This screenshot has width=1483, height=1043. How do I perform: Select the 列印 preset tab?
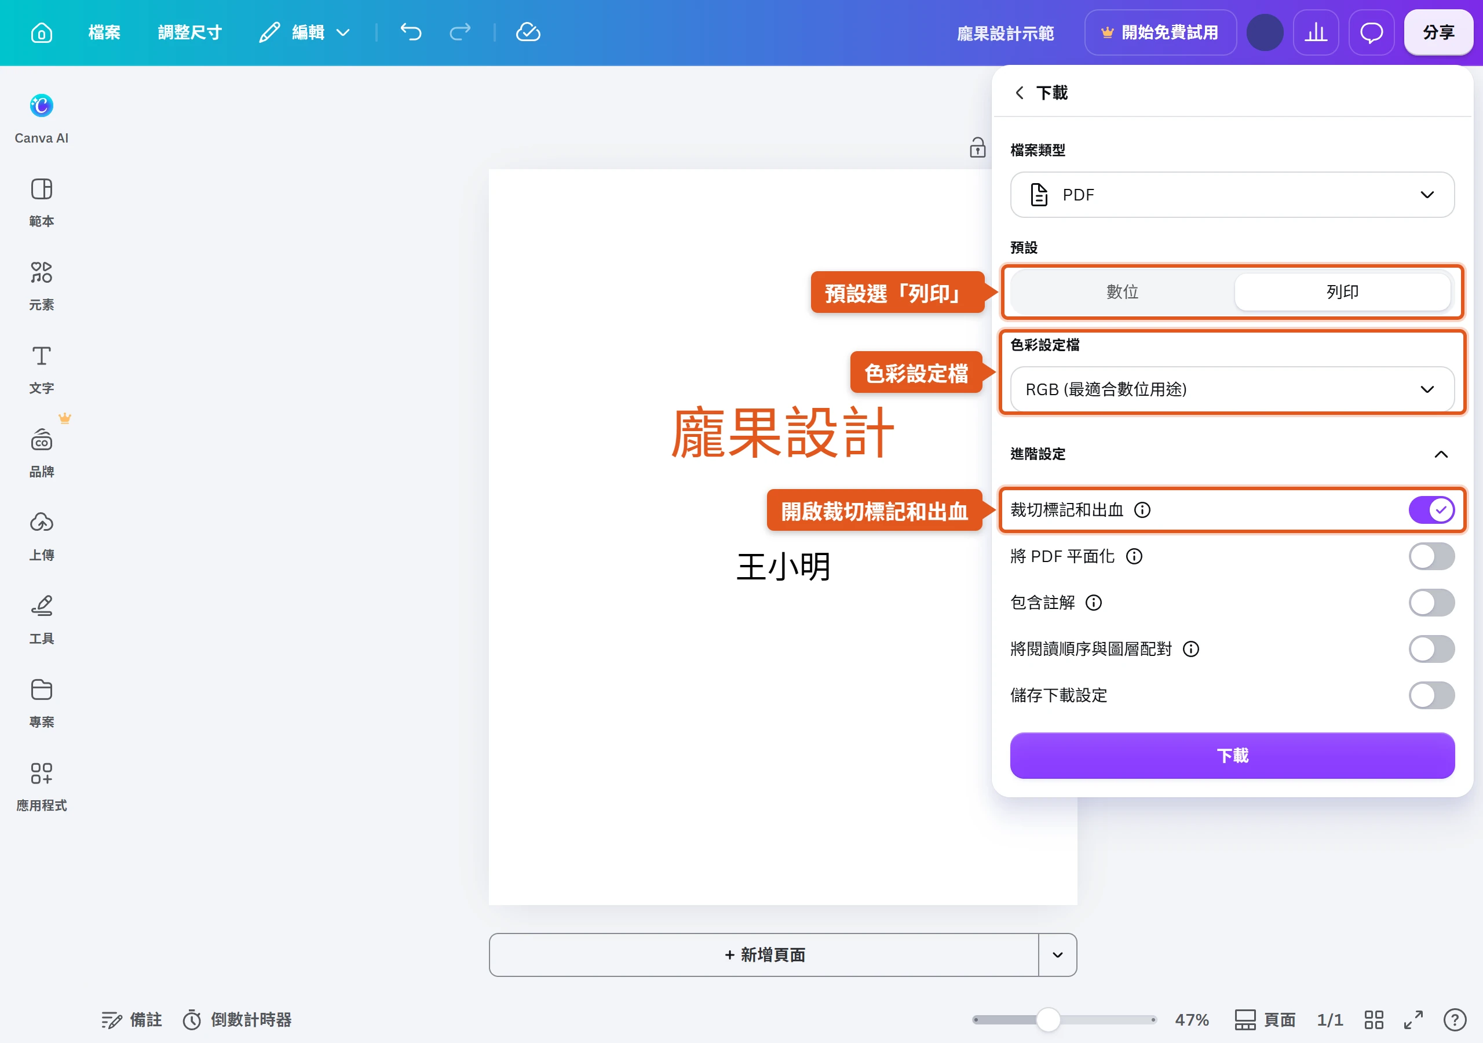point(1342,291)
